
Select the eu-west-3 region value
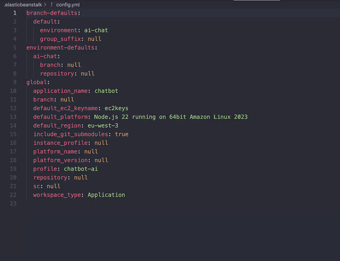(103, 125)
